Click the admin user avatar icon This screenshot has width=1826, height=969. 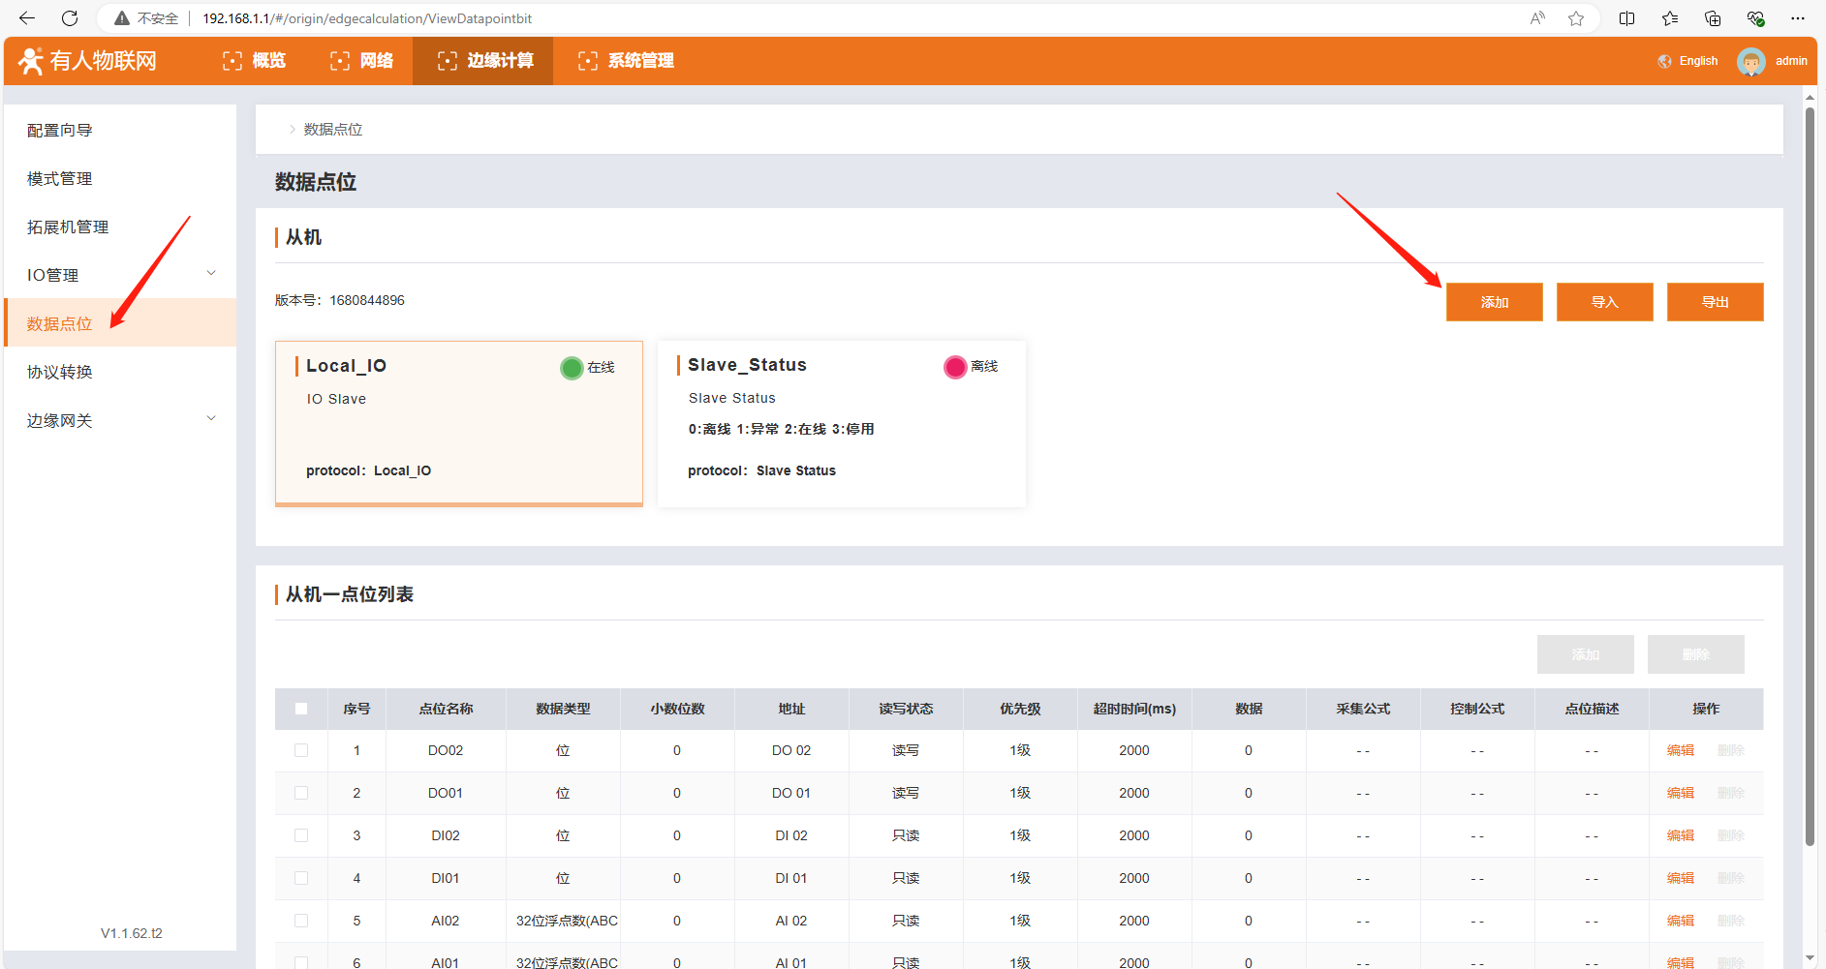(x=1750, y=61)
